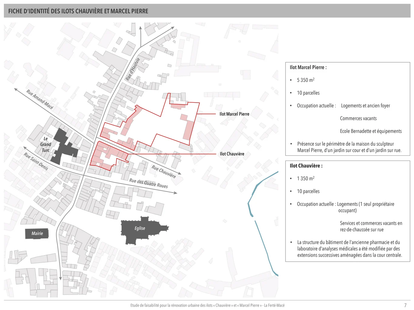Click the 'Ilot Chauvière :' box heading
The width and height of the screenshot is (414, 310).
click(x=306, y=166)
